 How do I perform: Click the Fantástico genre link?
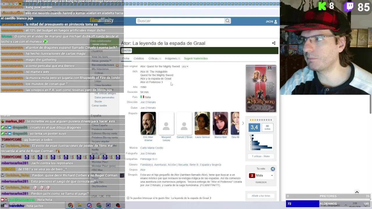pyautogui.click(x=146, y=165)
